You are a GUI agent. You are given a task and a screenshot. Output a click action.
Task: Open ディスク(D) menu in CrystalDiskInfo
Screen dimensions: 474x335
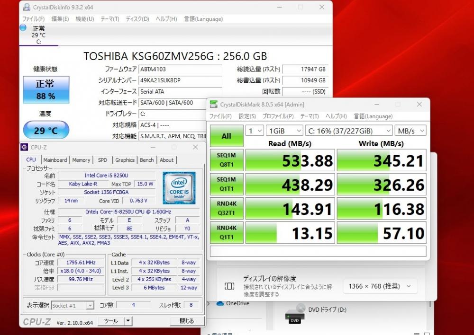[137, 19]
